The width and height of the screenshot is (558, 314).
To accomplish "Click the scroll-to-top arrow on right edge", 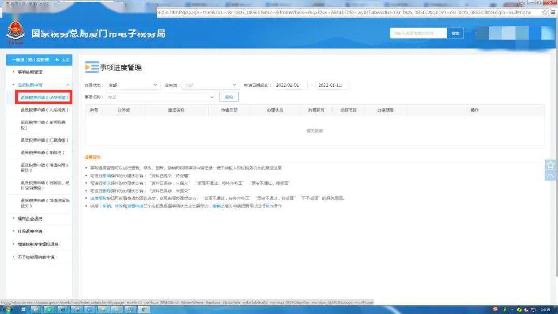I will (x=550, y=176).
